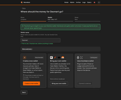This screenshot has width=121, height=100.
Task: Click the Recommended badge
Action: pos(39,57)
